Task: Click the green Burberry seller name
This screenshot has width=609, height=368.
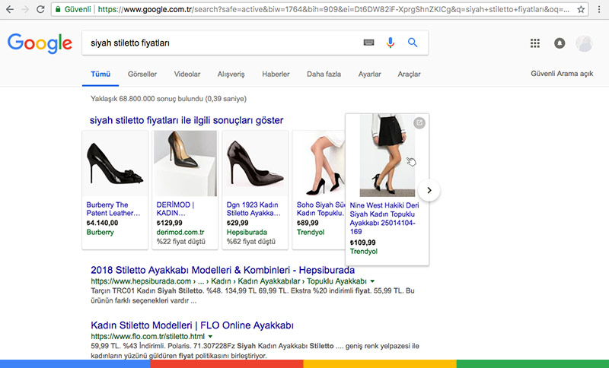Action: pyautogui.click(x=100, y=232)
